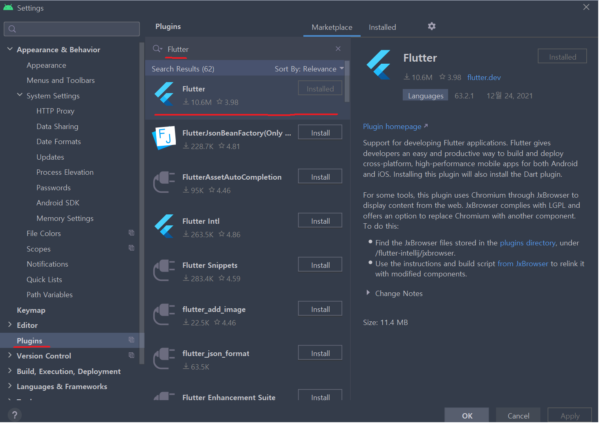
Task: Expand Languages & Frameworks section
Action: [10, 386]
